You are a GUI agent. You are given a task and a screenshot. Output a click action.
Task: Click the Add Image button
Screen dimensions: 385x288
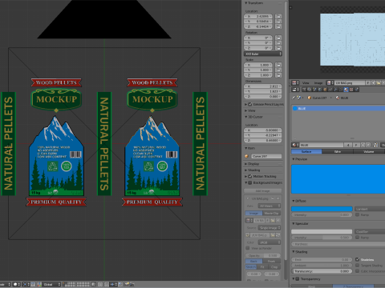coord(263,190)
